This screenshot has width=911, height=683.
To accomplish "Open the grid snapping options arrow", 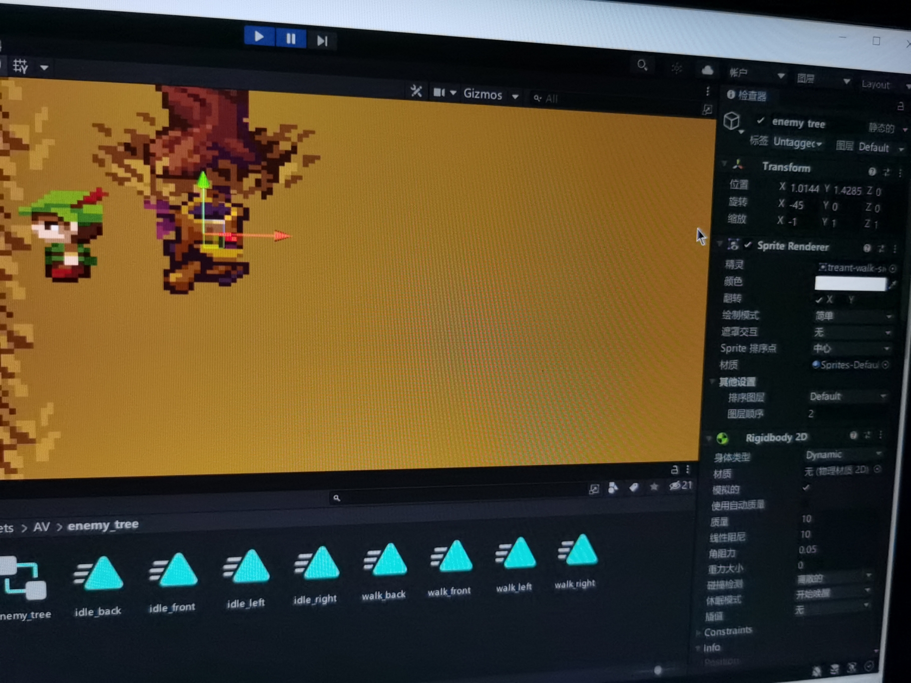I will (x=44, y=67).
